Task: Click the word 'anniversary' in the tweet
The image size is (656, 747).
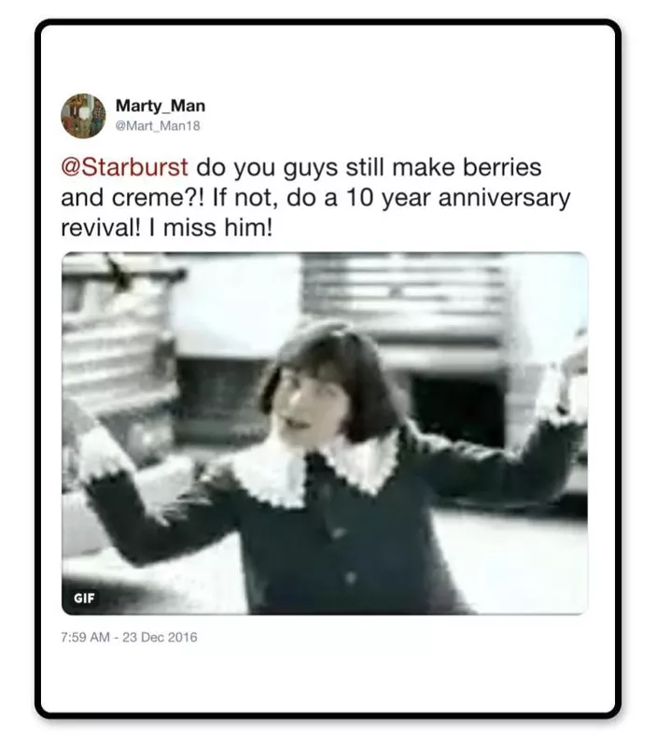Action: [x=504, y=198]
